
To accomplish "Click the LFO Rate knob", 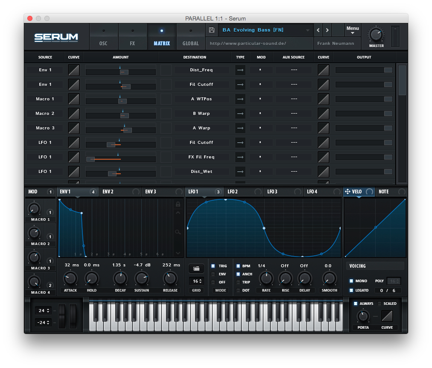I will point(266,278).
